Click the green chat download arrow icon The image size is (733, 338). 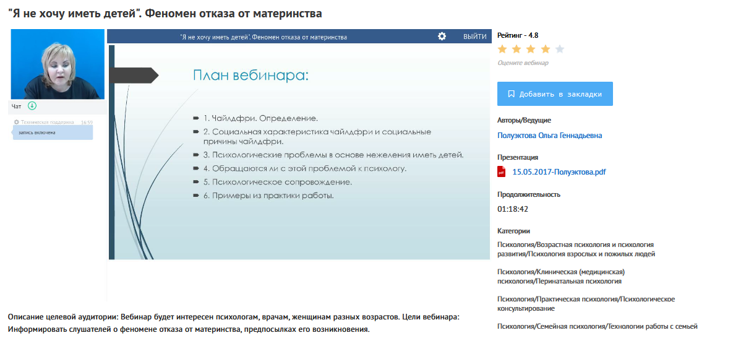[x=32, y=106]
